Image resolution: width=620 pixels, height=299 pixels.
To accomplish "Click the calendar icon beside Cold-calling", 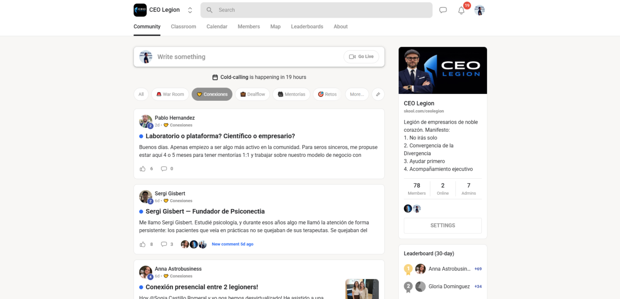I will (x=215, y=77).
